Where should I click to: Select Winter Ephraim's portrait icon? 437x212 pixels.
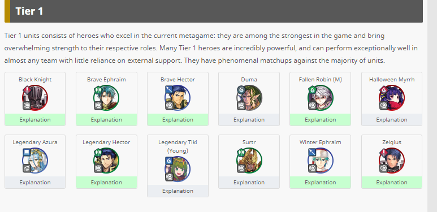coord(320,161)
